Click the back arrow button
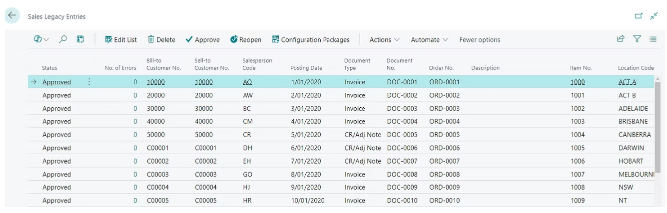667x213 pixels. coord(12,16)
